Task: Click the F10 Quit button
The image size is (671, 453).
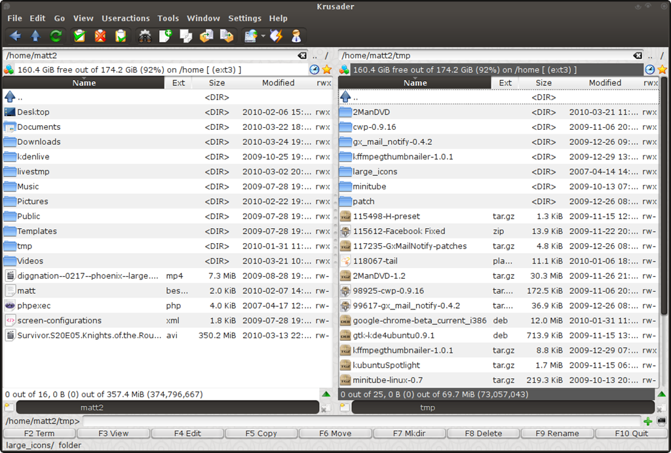Action: coord(632,433)
